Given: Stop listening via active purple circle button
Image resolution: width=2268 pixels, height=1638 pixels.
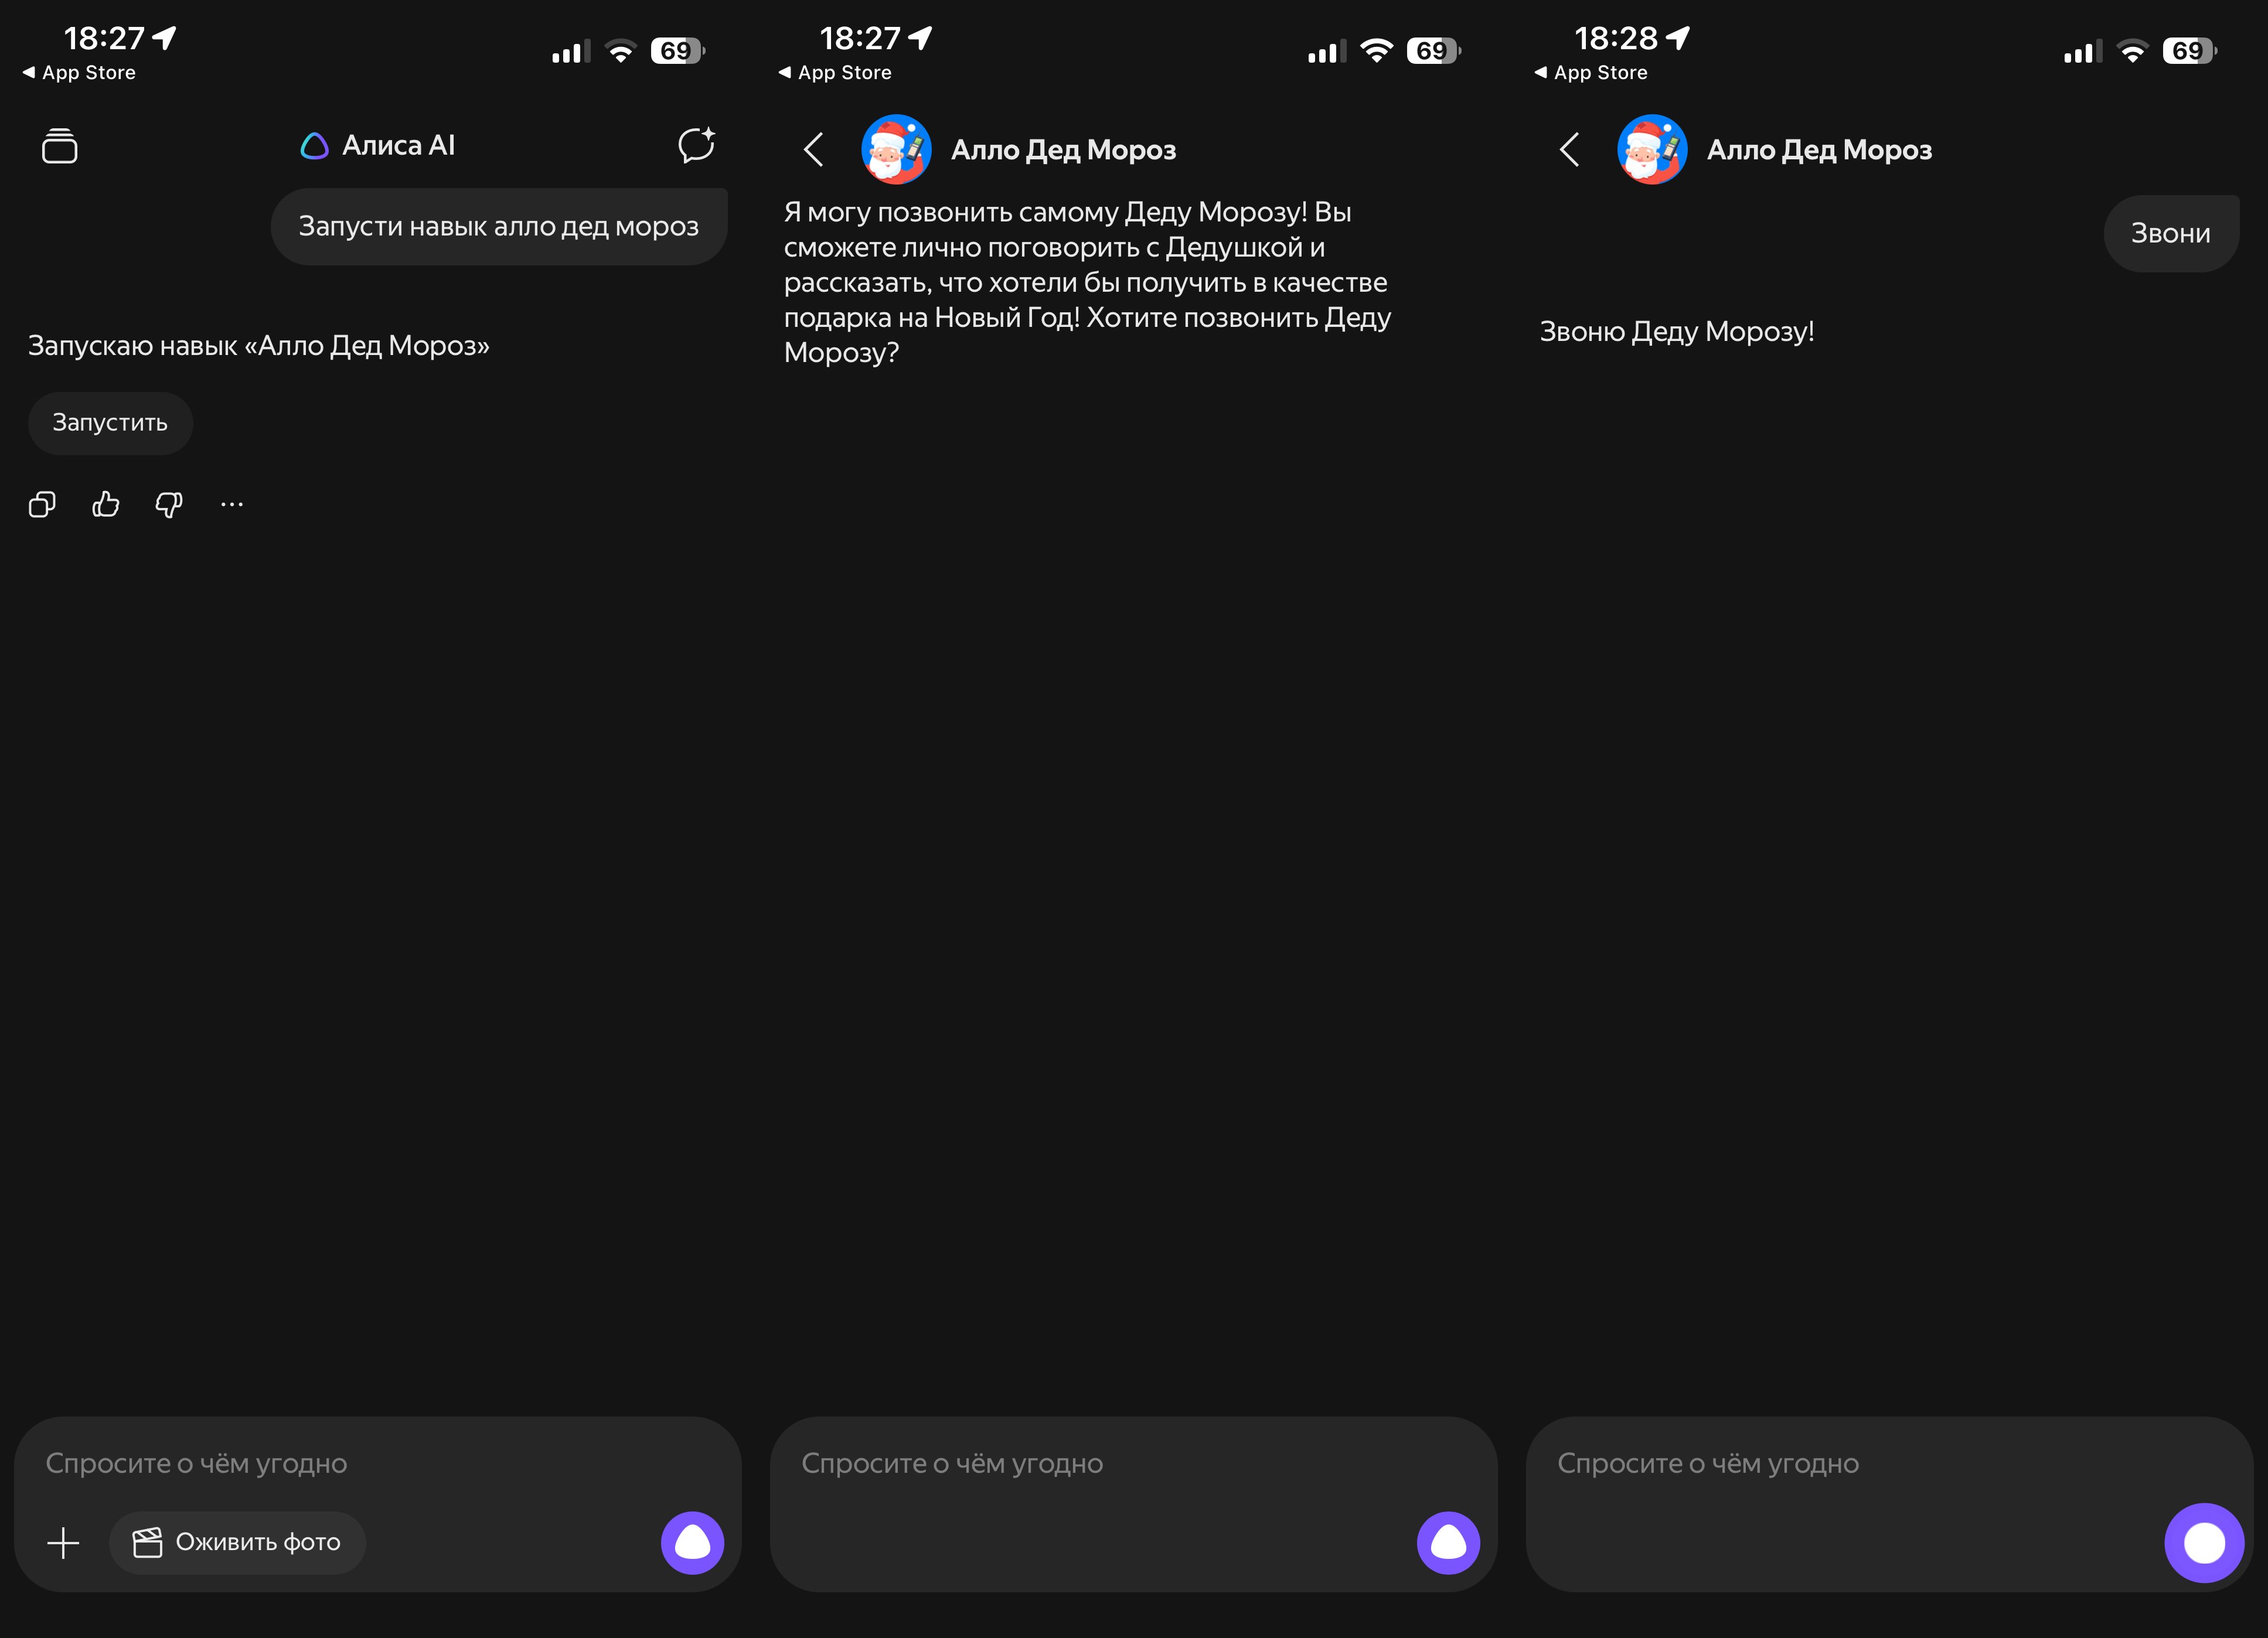Looking at the screenshot, I should point(2203,1542).
